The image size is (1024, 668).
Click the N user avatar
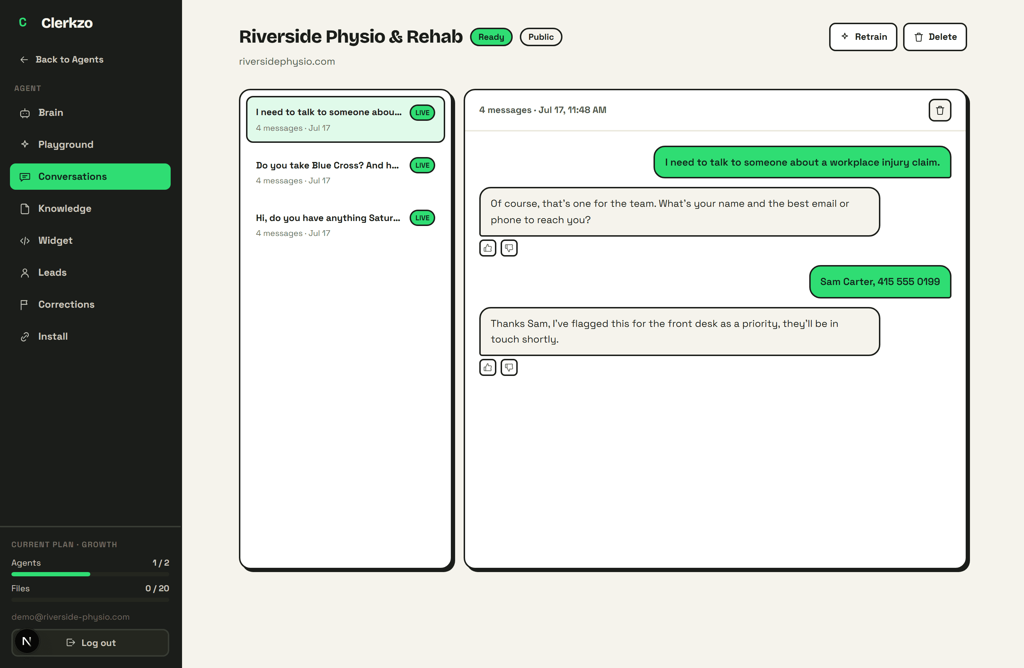[x=27, y=642]
